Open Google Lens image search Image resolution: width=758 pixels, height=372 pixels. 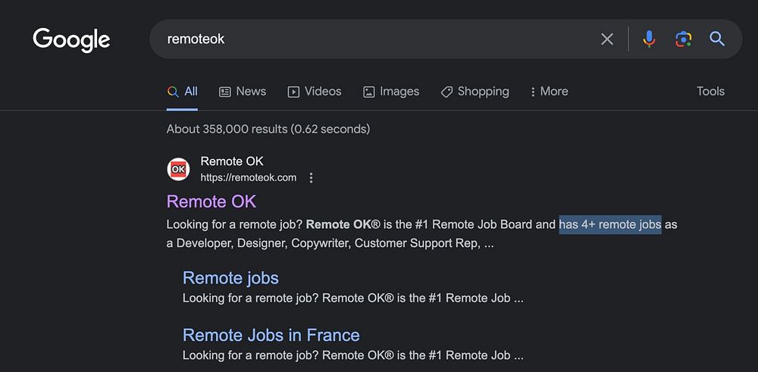click(x=683, y=39)
